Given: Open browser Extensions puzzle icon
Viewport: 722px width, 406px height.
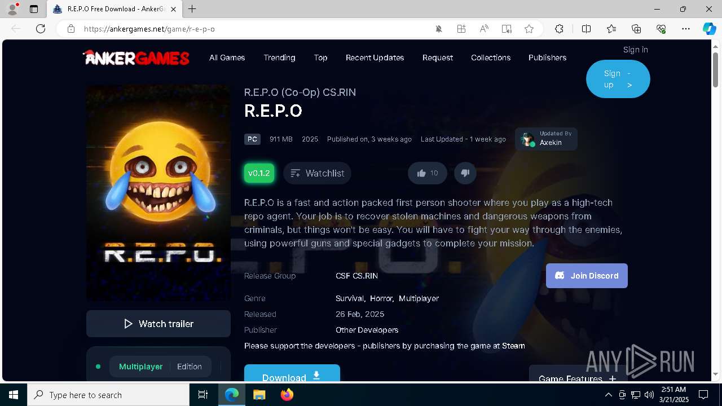Looking at the screenshot, I should (559, 29).
